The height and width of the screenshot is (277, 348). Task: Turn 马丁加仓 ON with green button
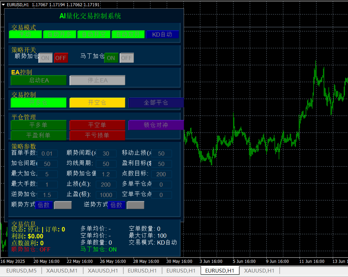[111, 58]
